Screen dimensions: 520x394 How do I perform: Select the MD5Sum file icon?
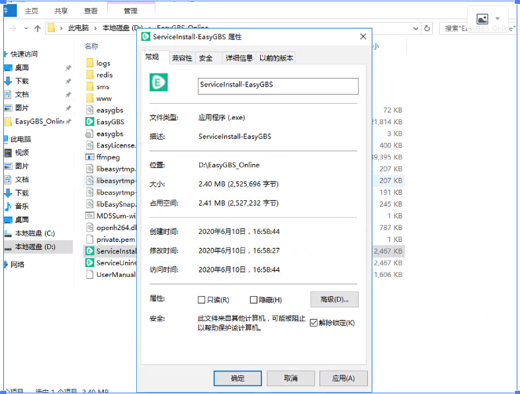coord(89,216)
